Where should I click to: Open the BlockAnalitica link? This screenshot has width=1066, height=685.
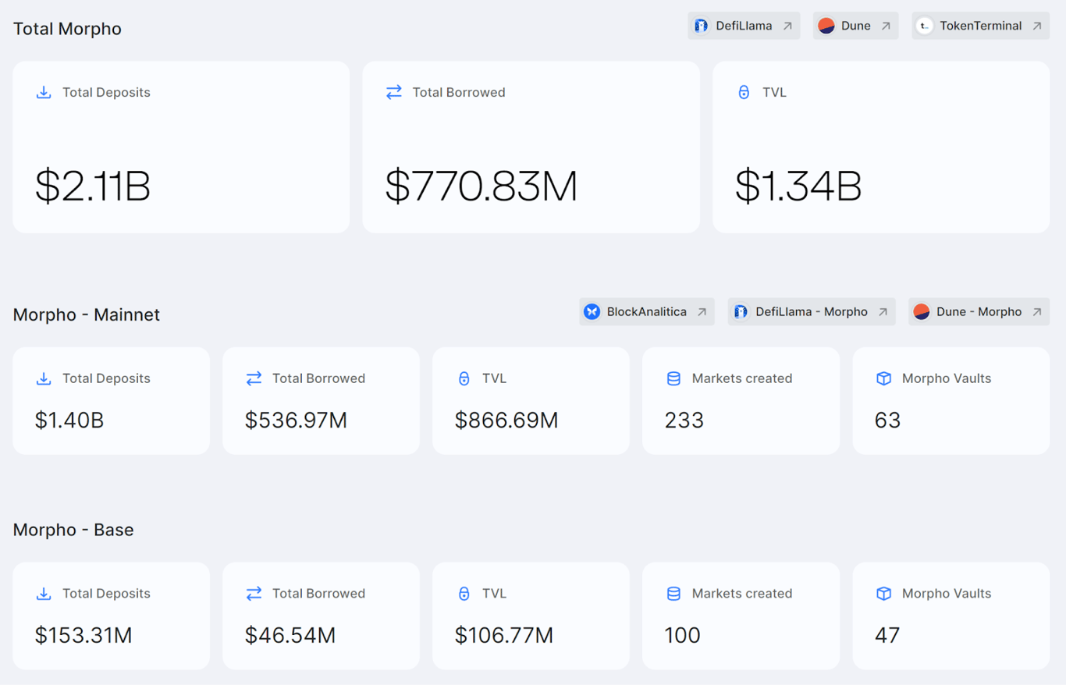pos(646,312)
